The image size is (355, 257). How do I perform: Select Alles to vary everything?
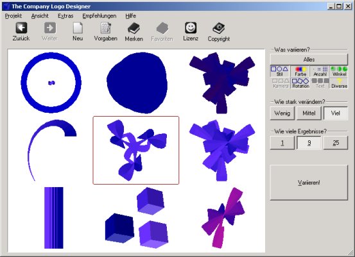point(309,60)
